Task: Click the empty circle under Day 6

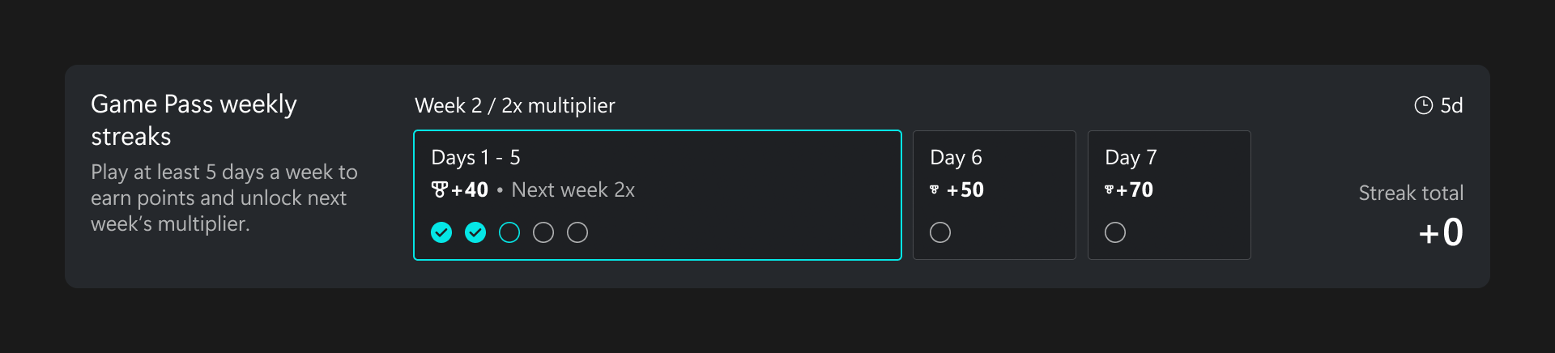Action: coord(940,232)
